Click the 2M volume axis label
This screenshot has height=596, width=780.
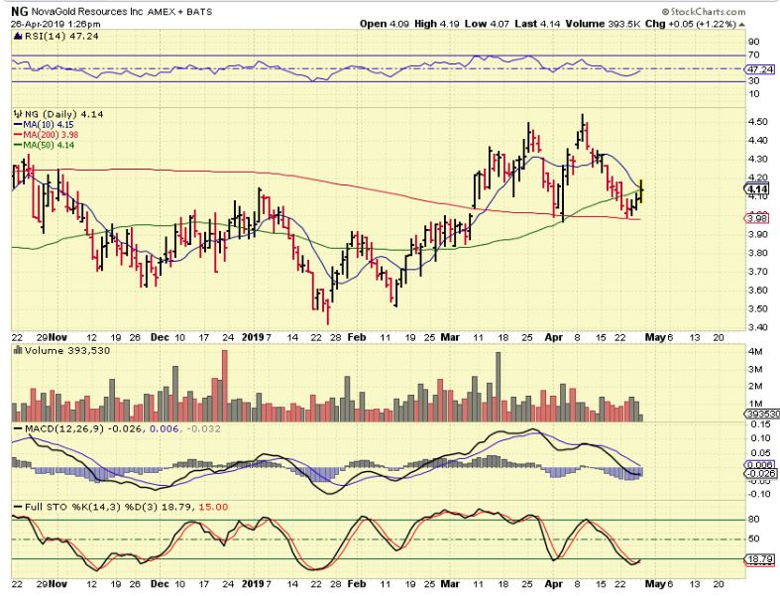(x=755, y=387)
